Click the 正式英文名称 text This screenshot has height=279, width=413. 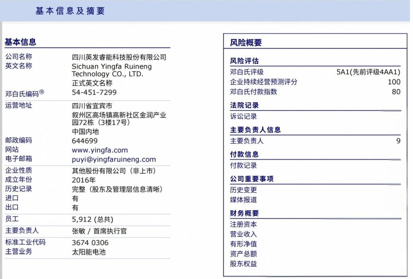click(92, 83)
